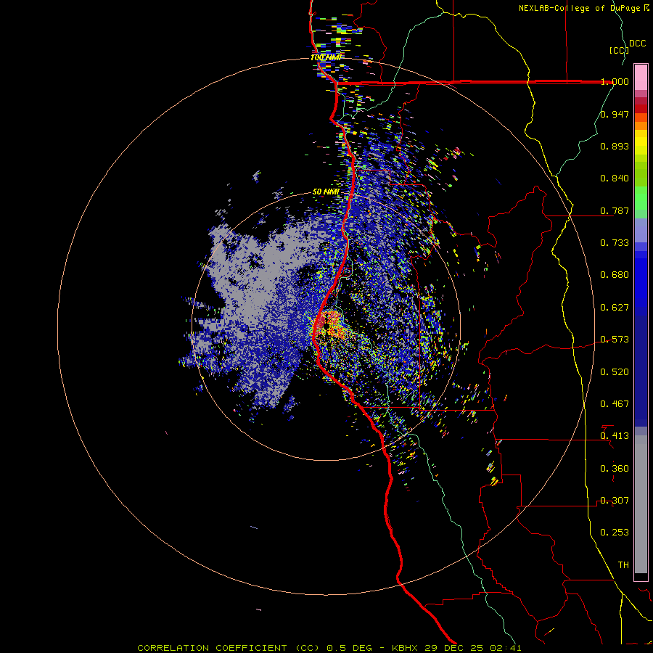Click the DCC label above the color scale

point(638,44)
